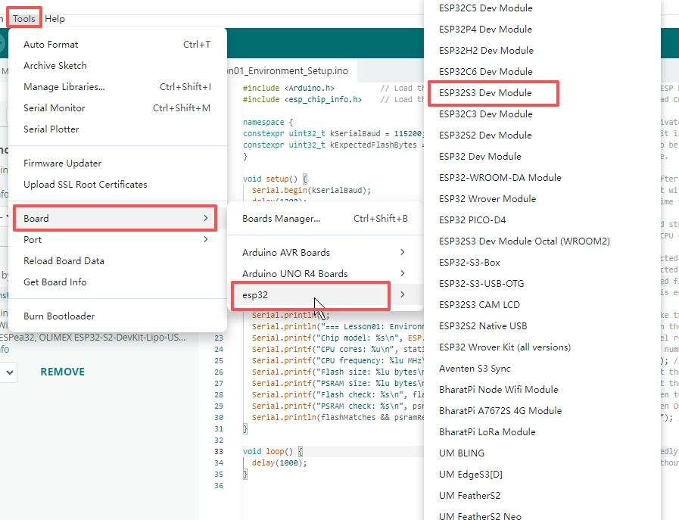Click the void setup() code line
The width and height of the screenshot is (679, 520).
(x=275, y=179)
